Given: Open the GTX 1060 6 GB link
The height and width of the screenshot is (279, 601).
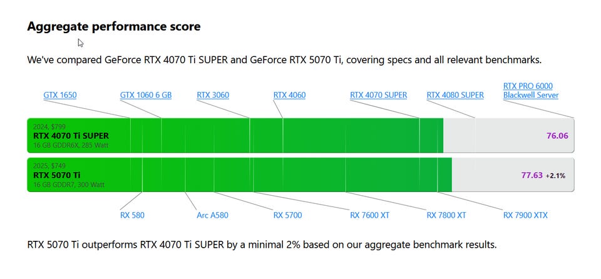Looking at the screenshot, I should point(146,95).
